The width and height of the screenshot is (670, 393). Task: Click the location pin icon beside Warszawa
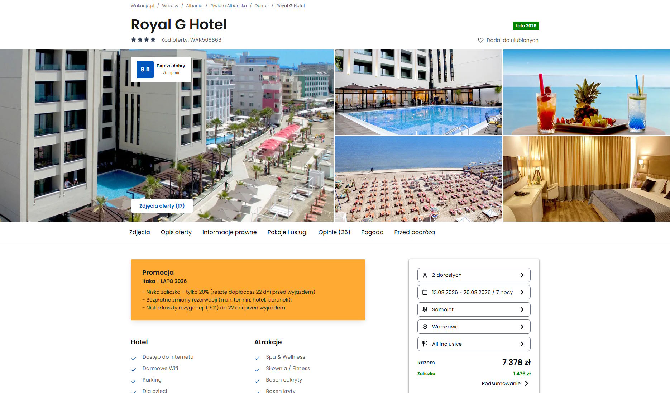tap(425, 327)
